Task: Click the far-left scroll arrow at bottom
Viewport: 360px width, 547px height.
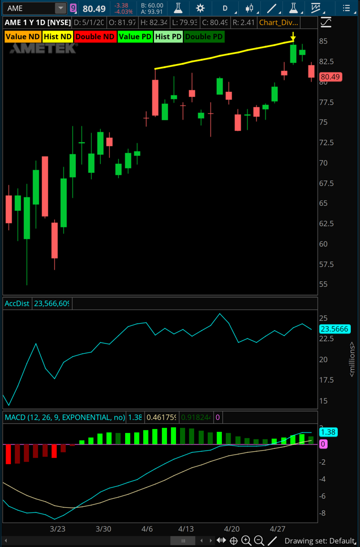Action: pyautogui.click(x=5, y=541)
